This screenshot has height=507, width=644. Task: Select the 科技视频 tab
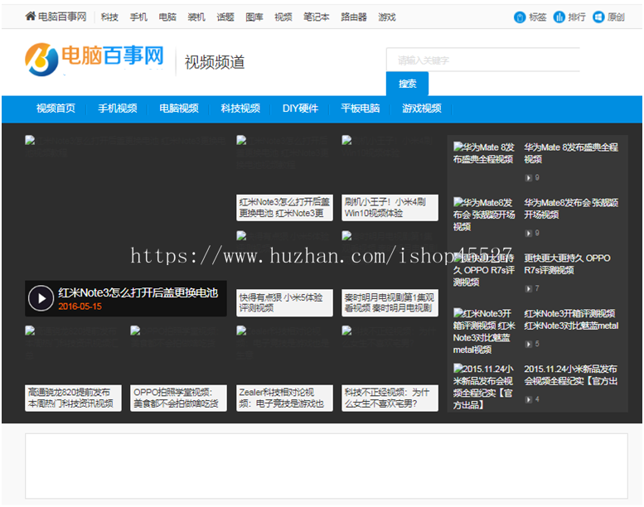240,109
